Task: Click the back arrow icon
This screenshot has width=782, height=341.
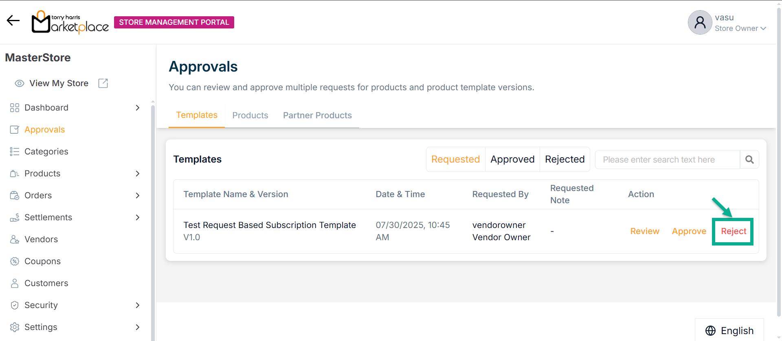Action: [13, 21]
